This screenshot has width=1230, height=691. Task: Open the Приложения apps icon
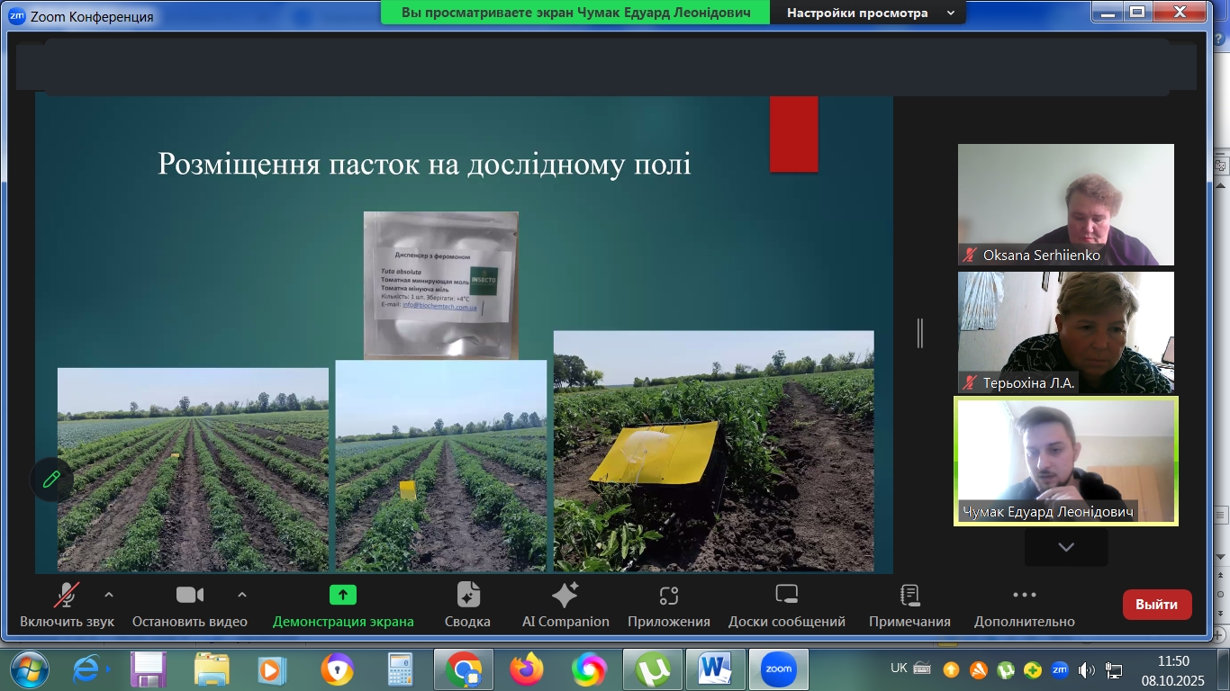668,596
